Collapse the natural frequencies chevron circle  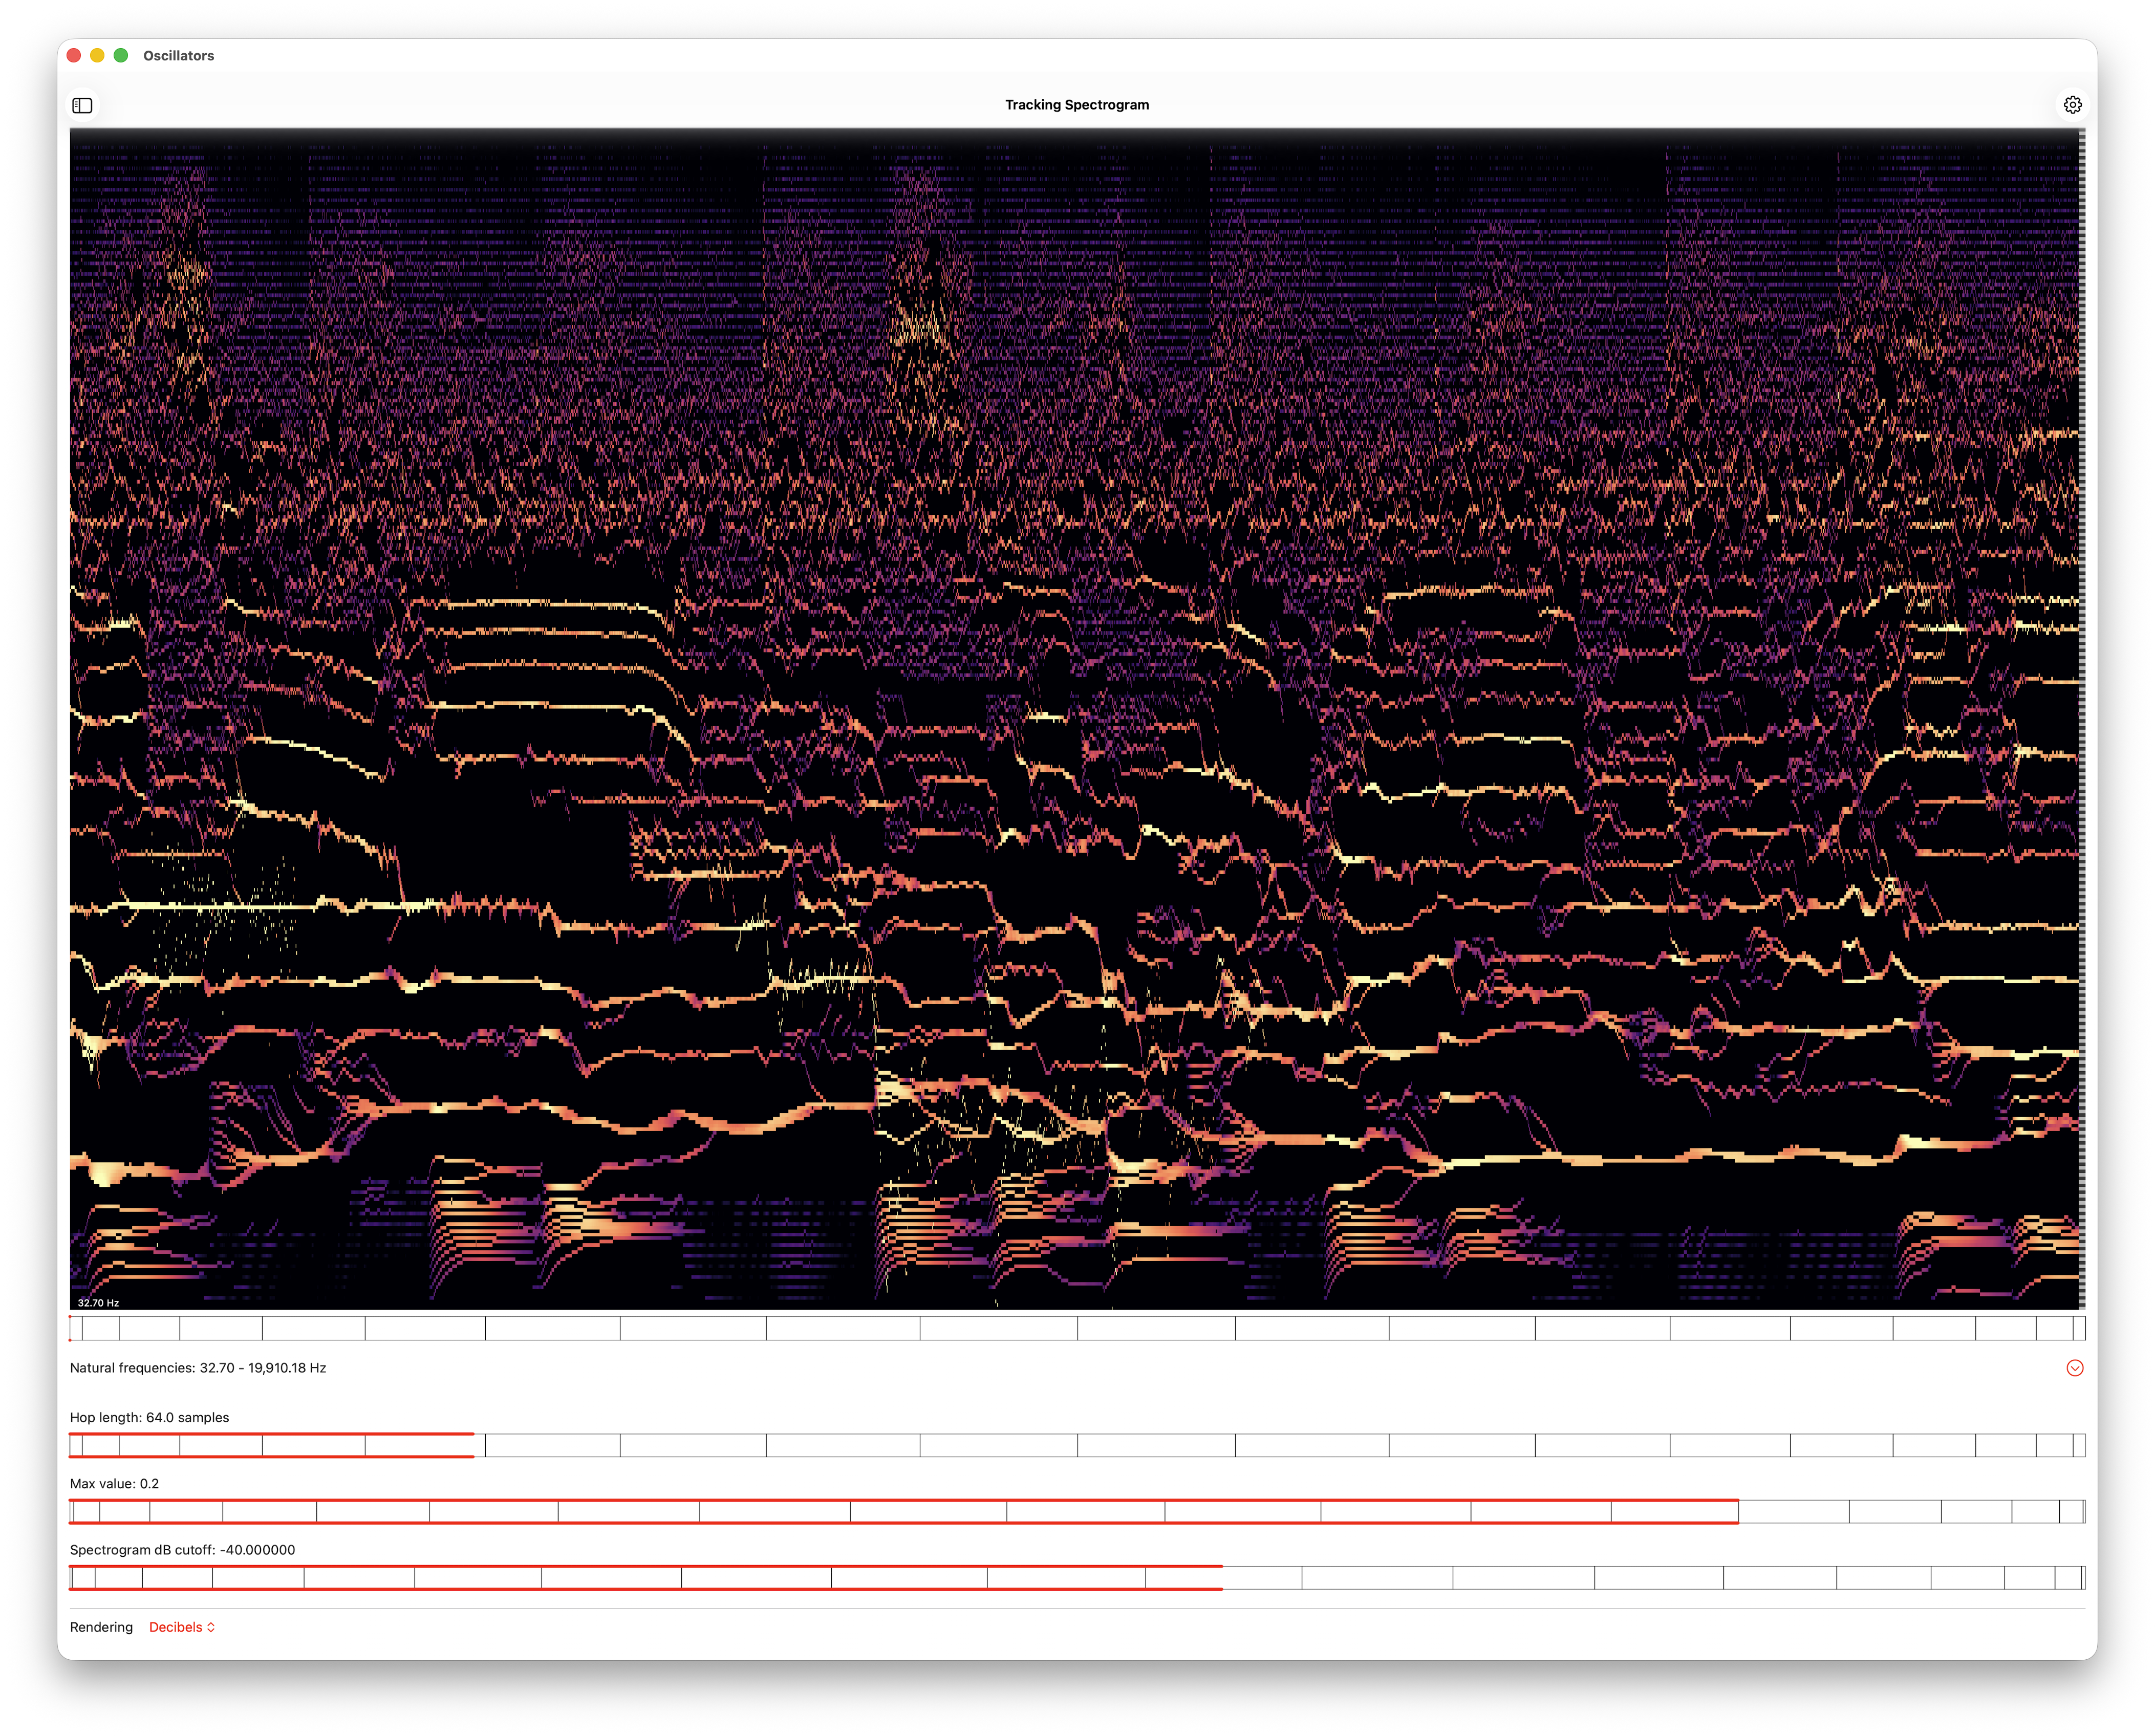tap(2074, 1368)
